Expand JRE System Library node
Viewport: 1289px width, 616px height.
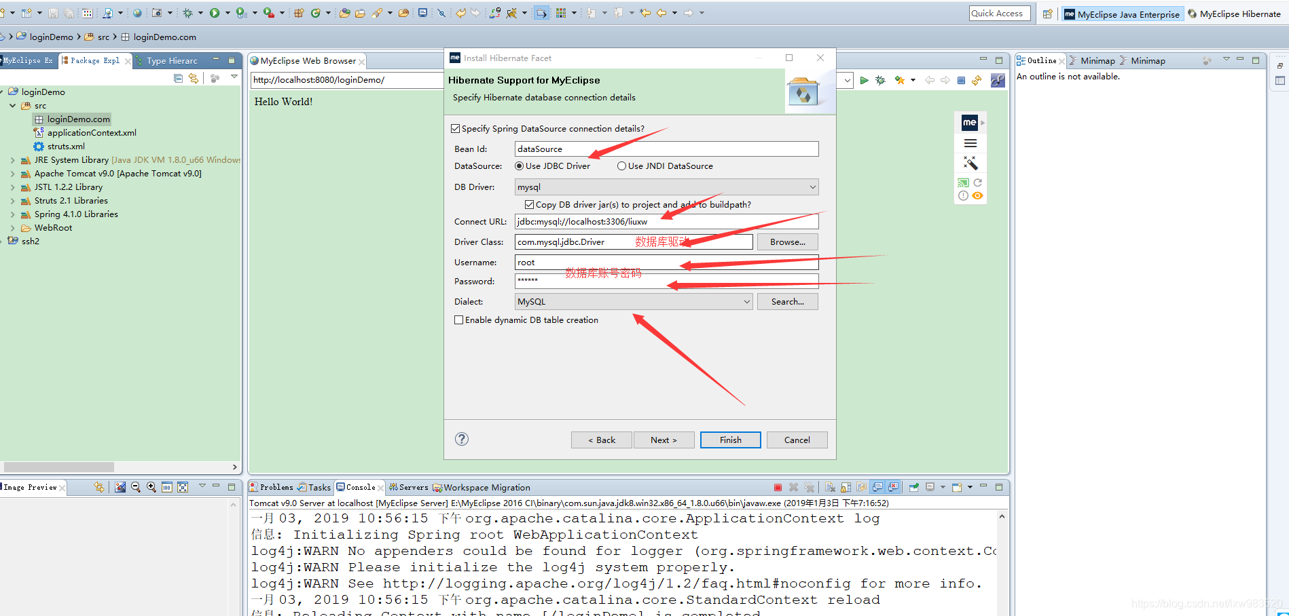[12, 160]
